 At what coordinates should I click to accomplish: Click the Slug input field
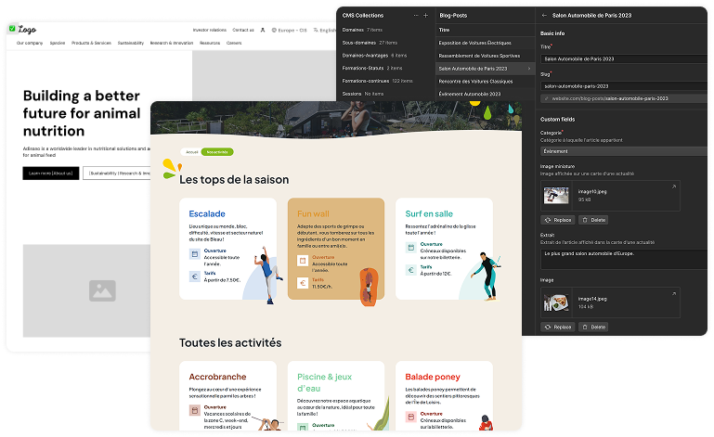pyautogui.click(x=624, y=85)
